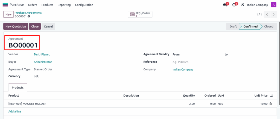
Task: Open the column settings adjust icon
Action: 272,96
